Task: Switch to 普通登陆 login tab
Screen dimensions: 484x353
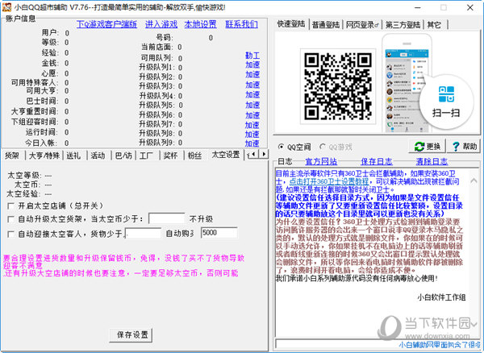Action: click(x=326, y=25)
